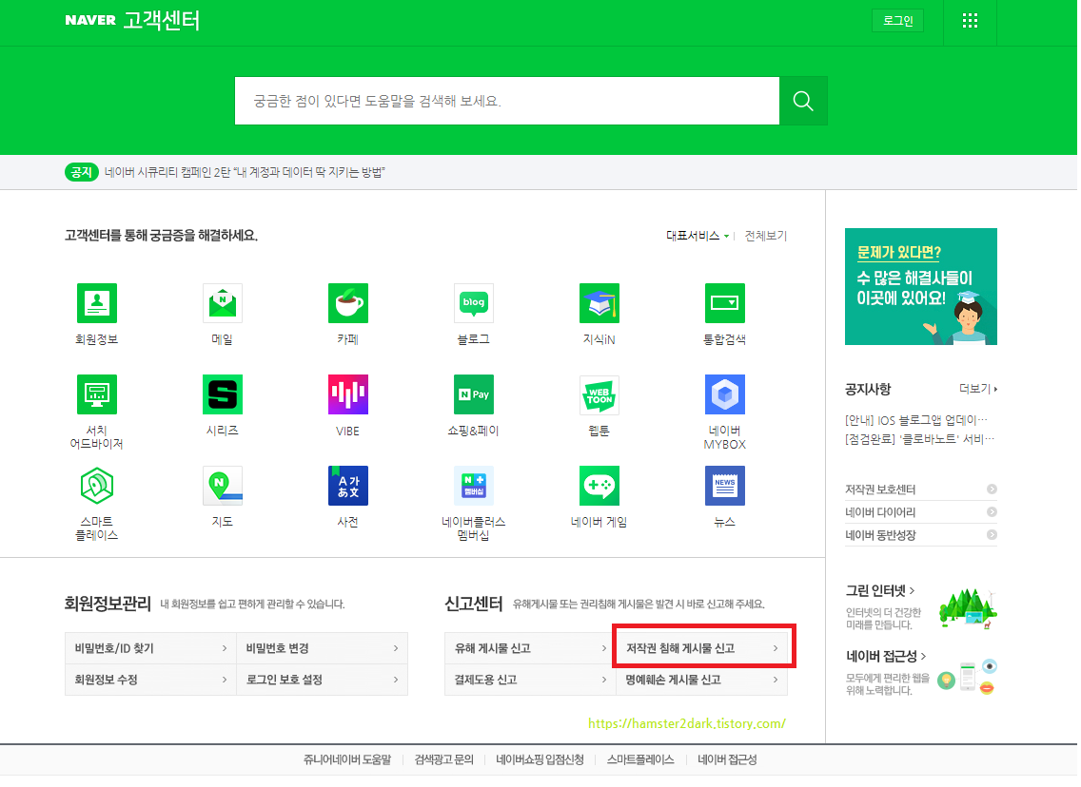Click 전체보기 link
Image resolution: width=1081 pixels, height=787 pixels.
pyautogui.click(x=765, y=237)
